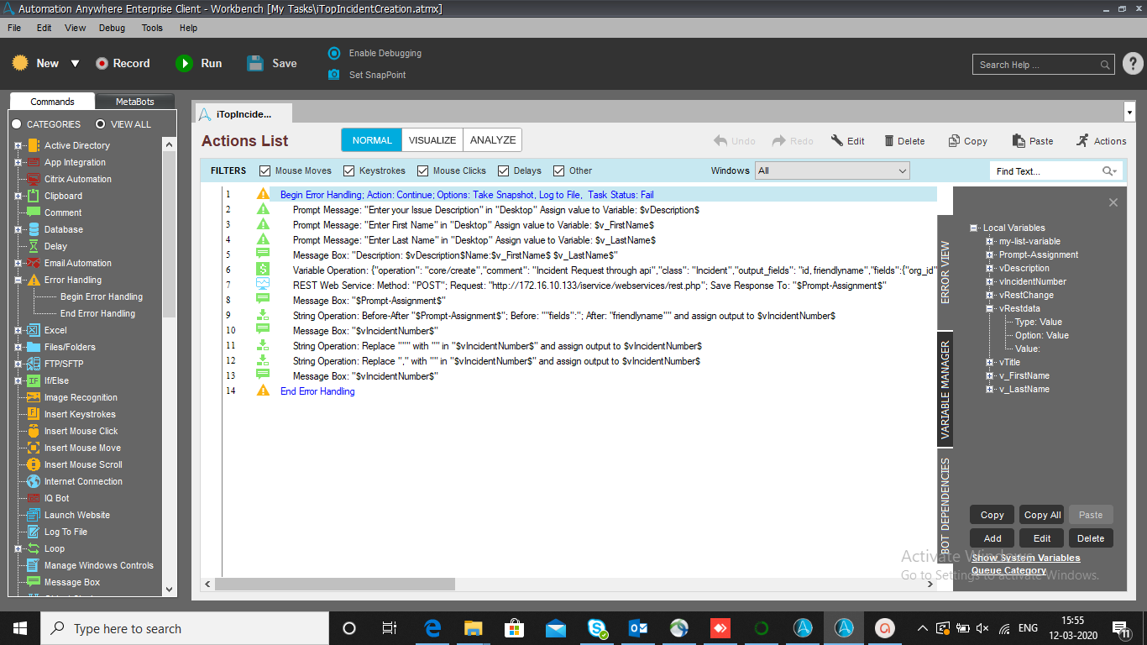The height and width of the screenshot is (645, 1147).
Task: Click the Paste clipboard icon in Actions List
Action: coord(1019,140)
